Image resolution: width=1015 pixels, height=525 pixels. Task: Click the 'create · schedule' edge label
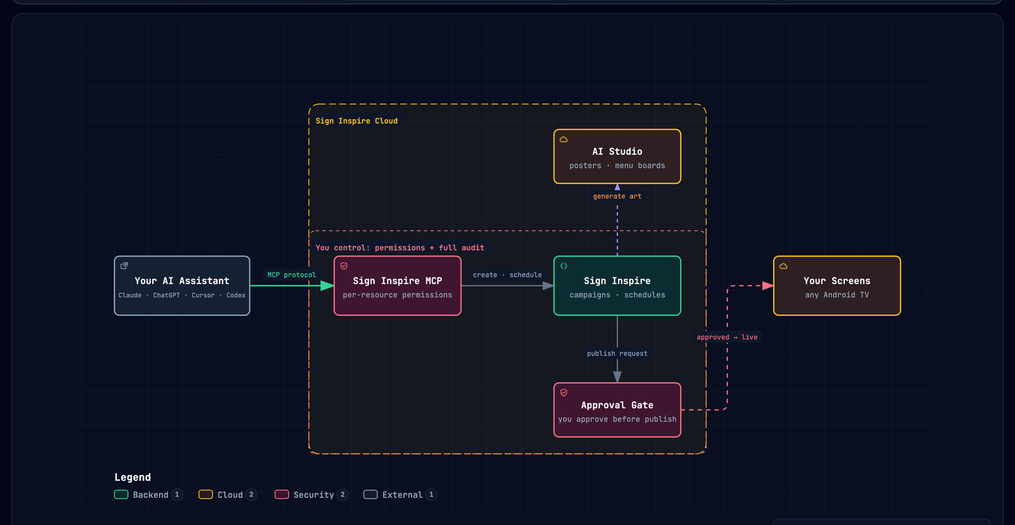click(507, 275)
